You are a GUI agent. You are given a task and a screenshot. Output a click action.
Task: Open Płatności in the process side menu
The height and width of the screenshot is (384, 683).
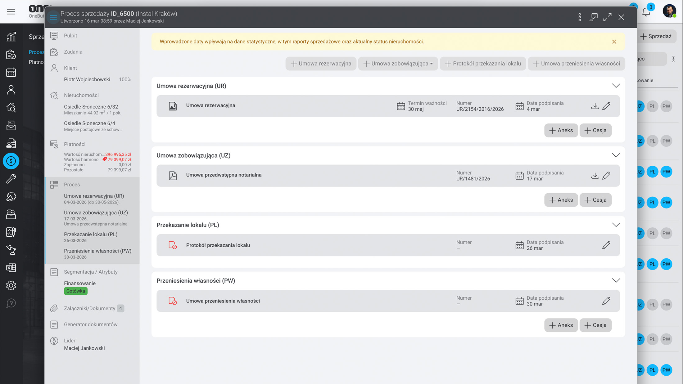75,144
